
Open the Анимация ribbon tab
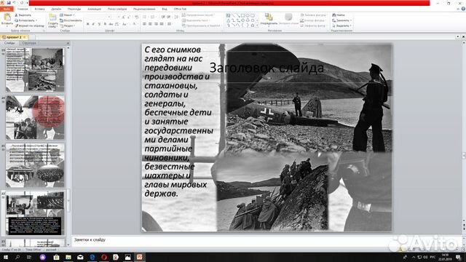point(94,9)
